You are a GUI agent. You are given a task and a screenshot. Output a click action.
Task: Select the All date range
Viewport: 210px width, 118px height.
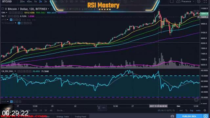[51, 110]
